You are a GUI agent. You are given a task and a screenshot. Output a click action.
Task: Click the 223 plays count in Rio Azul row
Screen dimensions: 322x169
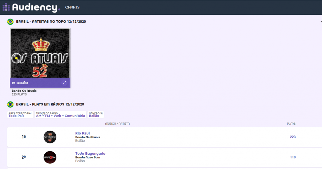293,137
